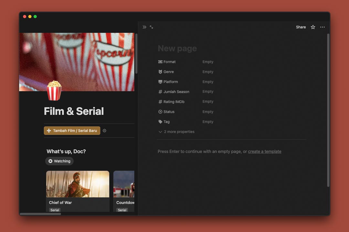Open the three-dot more options menu
Image resolution: width=349 pixels, height=232 pixels.
(x=322, y=27)
